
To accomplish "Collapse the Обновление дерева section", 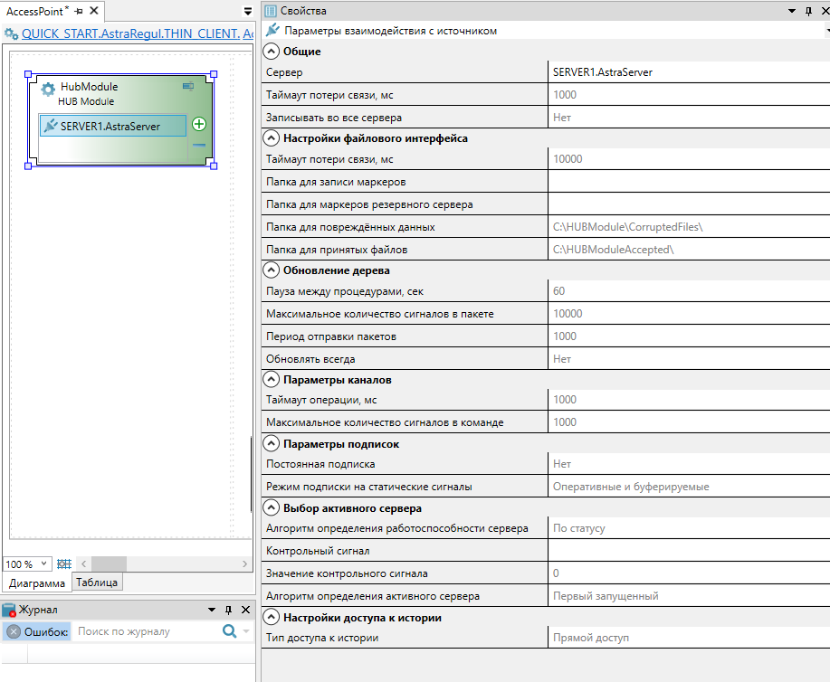I will point(271,270).
